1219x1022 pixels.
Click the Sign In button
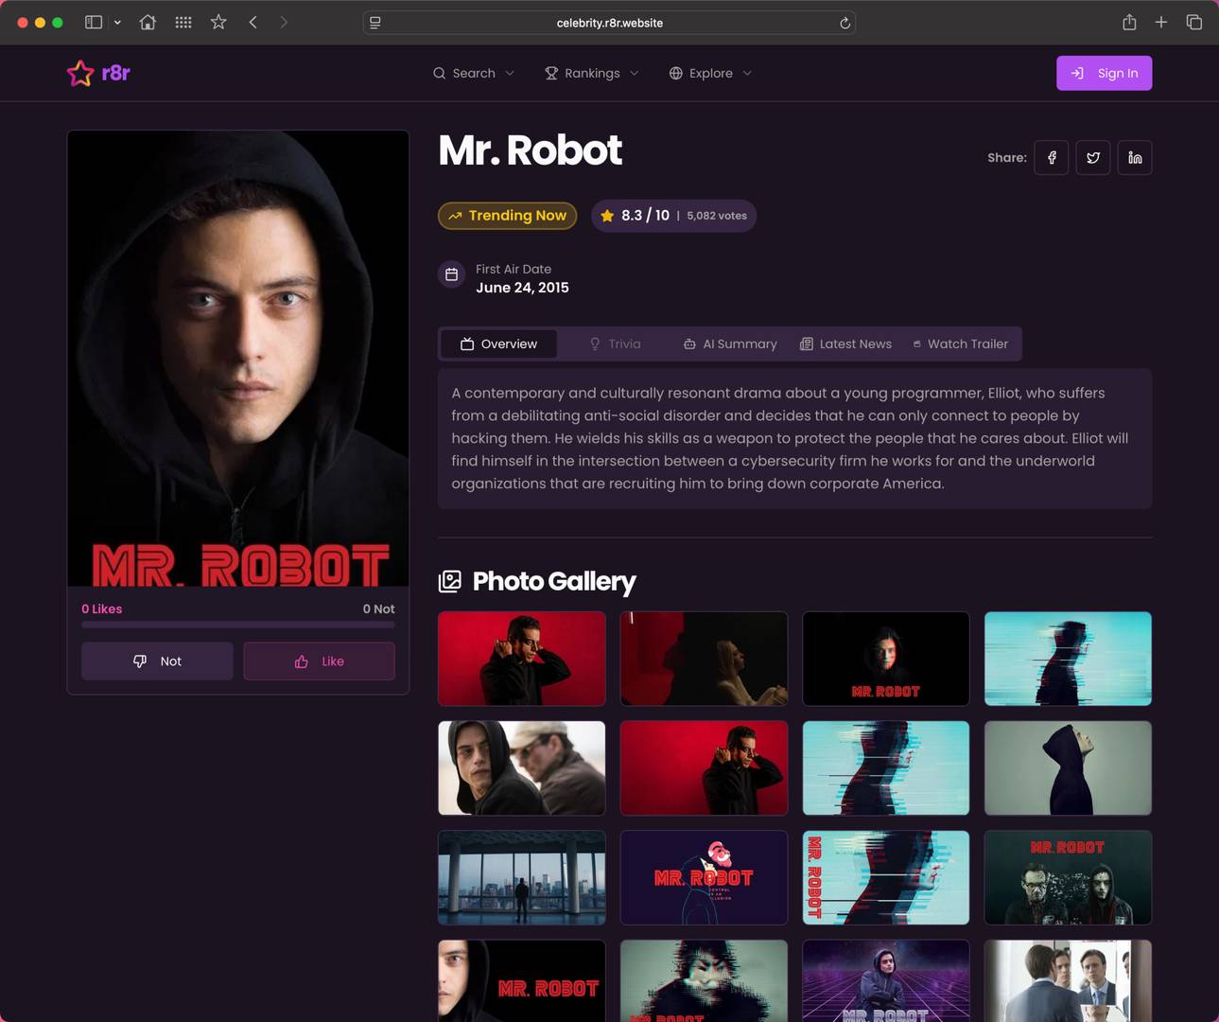click(1104, 73)
